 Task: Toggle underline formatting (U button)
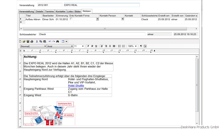[x=96, y=46]
